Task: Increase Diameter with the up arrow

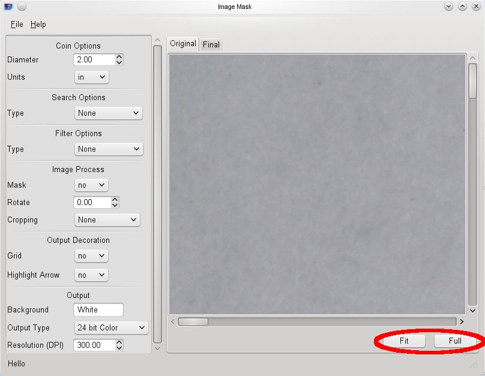Action: 119,57
